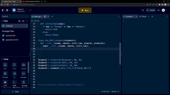Fold the isSchoolOpen function at line 23
170x95 pixels.
[36, 24]
